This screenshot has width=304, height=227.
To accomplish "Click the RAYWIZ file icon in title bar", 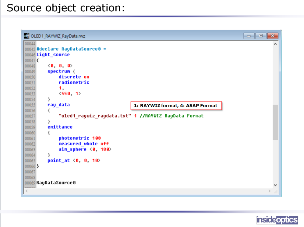I will 27,36.
